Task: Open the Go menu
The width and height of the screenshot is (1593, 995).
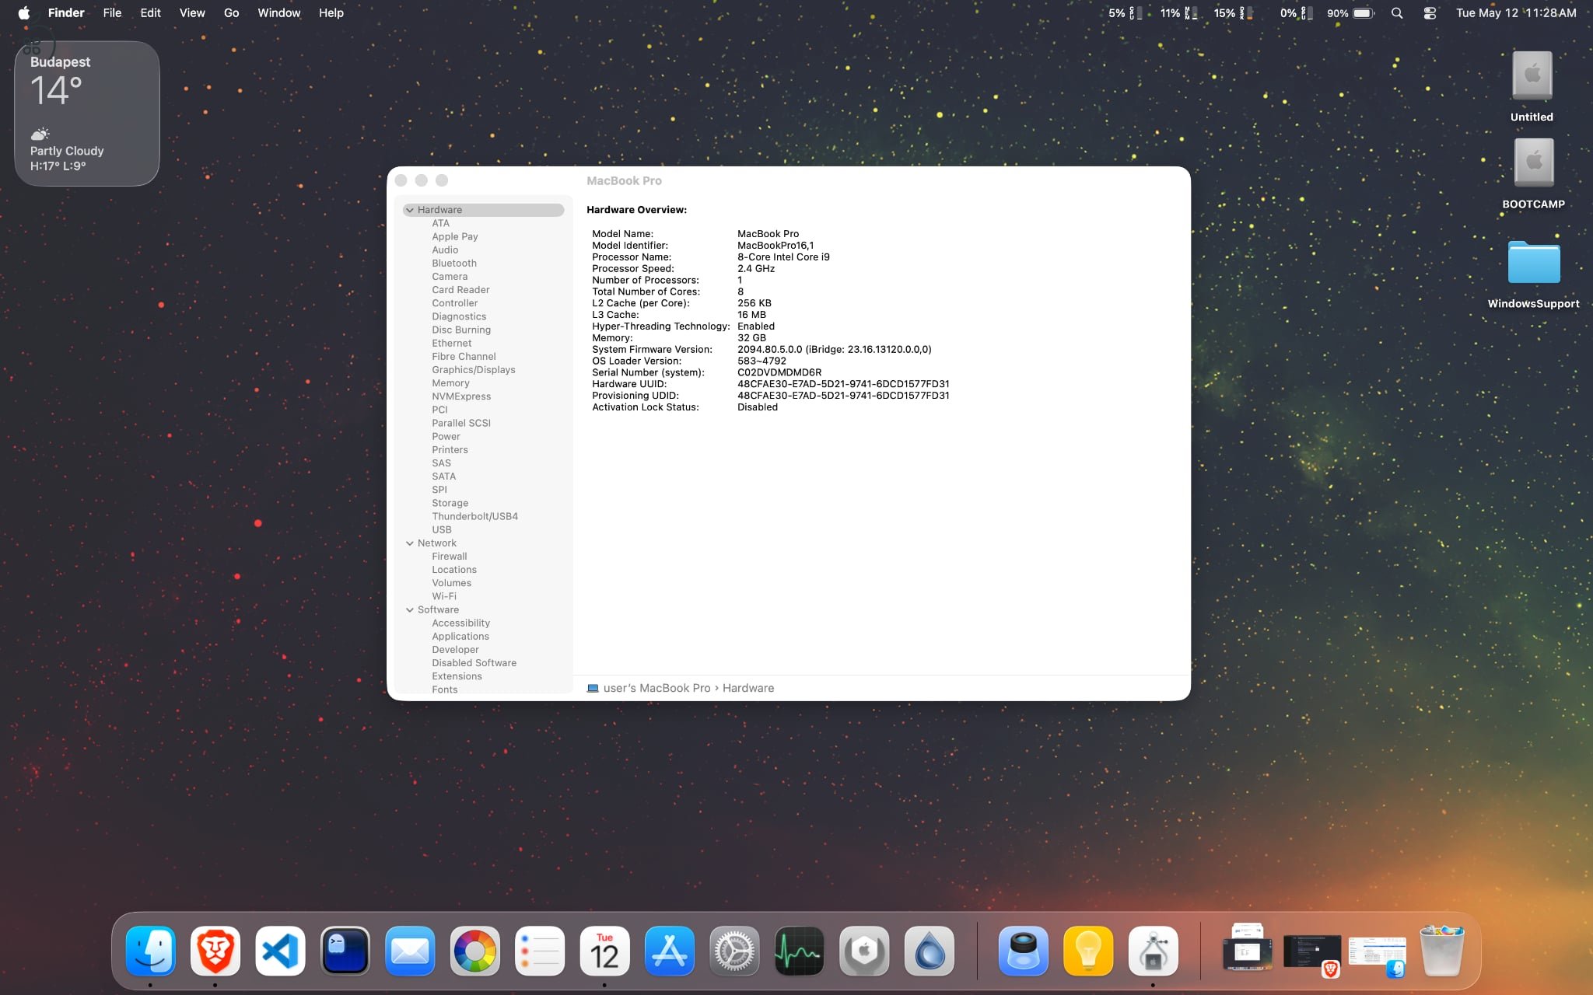Action: click(x=231, y=12)
